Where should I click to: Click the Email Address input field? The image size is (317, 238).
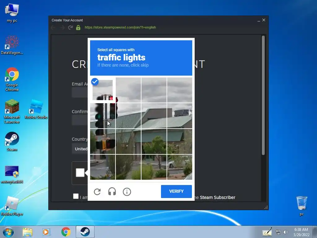click(x=80, y=92)
